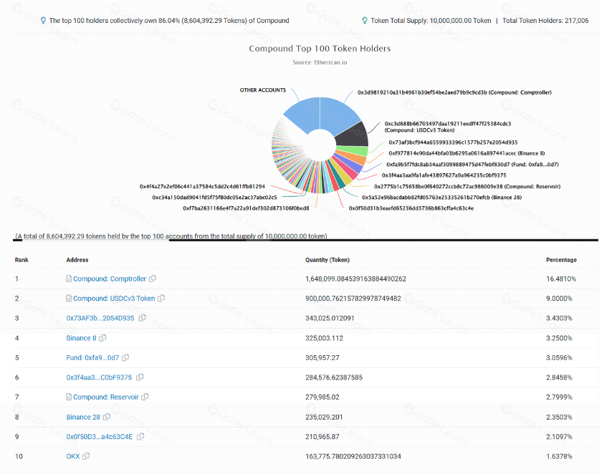Click the quantity 343,025.012091
The image size is (599, 474).
click(x=330, y=318)
